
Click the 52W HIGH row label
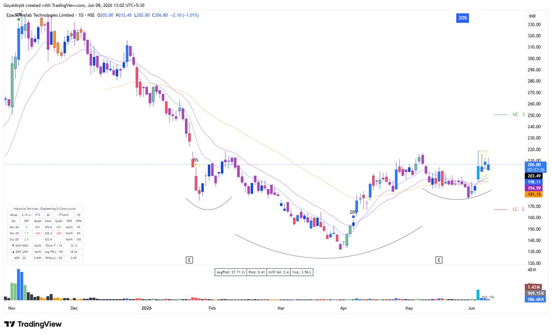[x=20, y=246]
